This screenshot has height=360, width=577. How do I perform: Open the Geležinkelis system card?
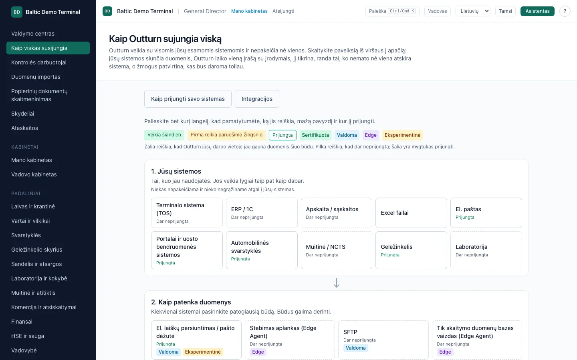click(x=411, y=250)
